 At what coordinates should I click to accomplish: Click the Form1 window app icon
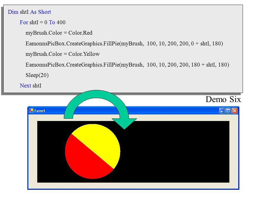[x=31, y=111]
